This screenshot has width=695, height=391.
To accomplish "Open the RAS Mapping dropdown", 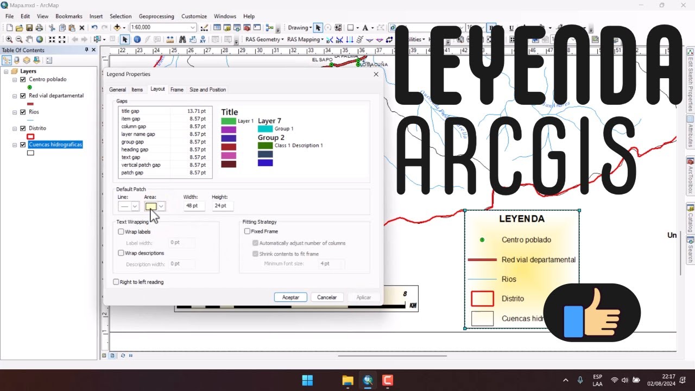I will [x=305, y=39].
